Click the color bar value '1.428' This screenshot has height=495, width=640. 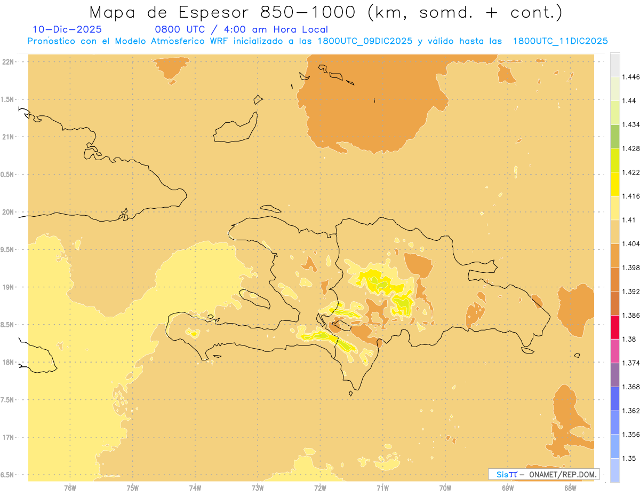point(630,148)
